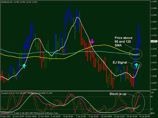
Task: Click time axis label 14 Jan 16:00
Action: pos(132,116)
